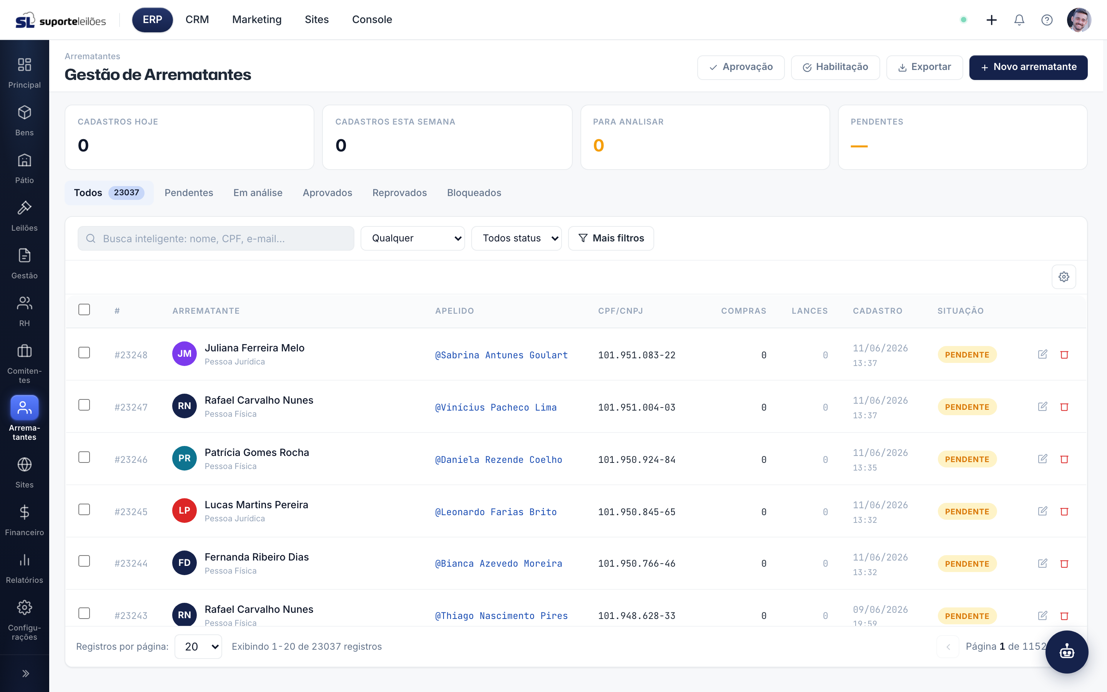Viewport: 1107px width, 692px height.
Task: Change the registros por página dropdown
Action: pyautogui.click(x=198, y=646)
